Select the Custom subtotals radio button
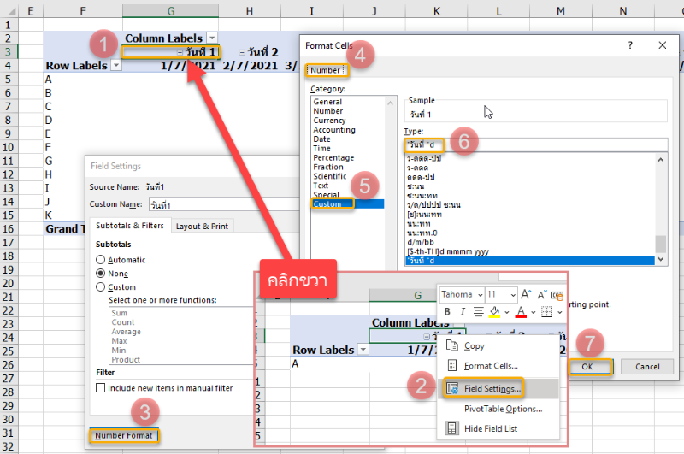This screenshot has height=454, width=684. tap(101, 287)
